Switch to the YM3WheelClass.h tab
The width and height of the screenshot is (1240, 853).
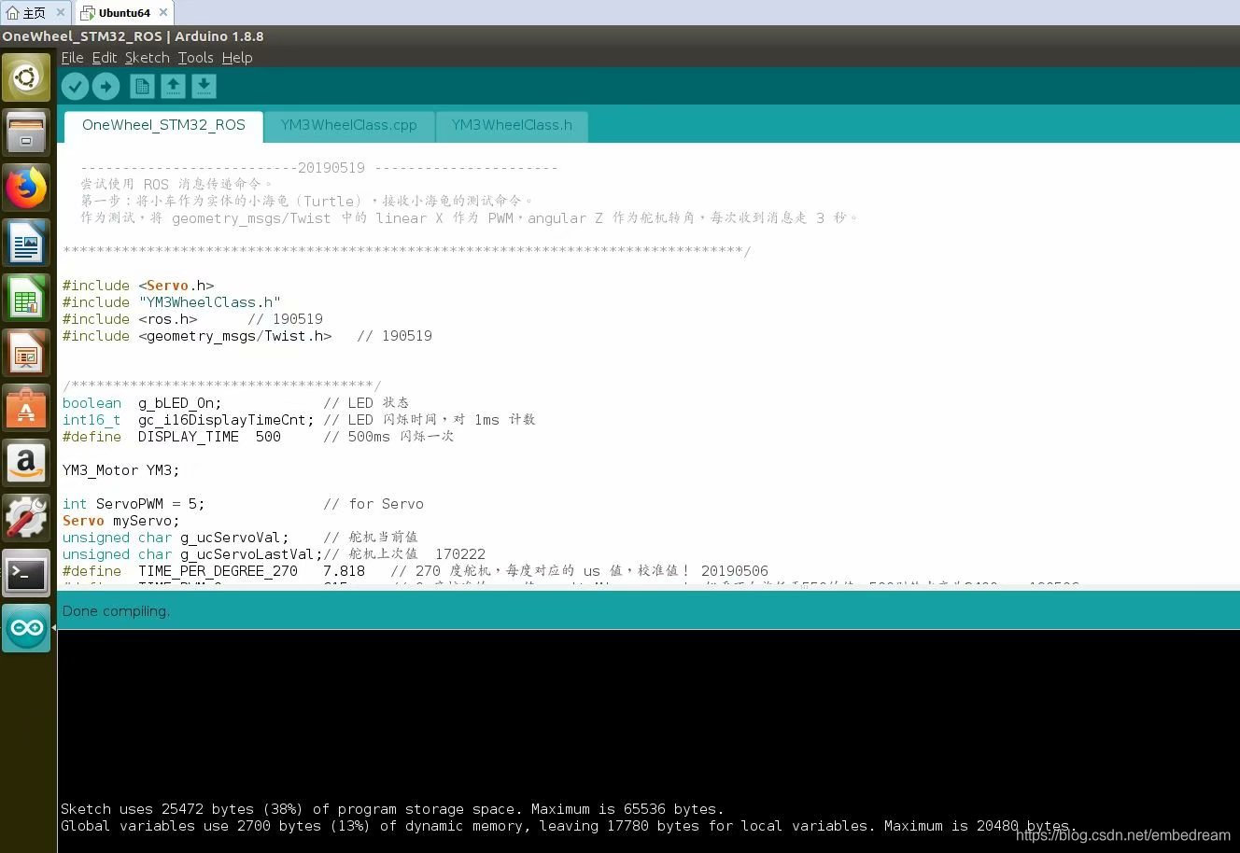pyautogui.click(x=512, y=125)
